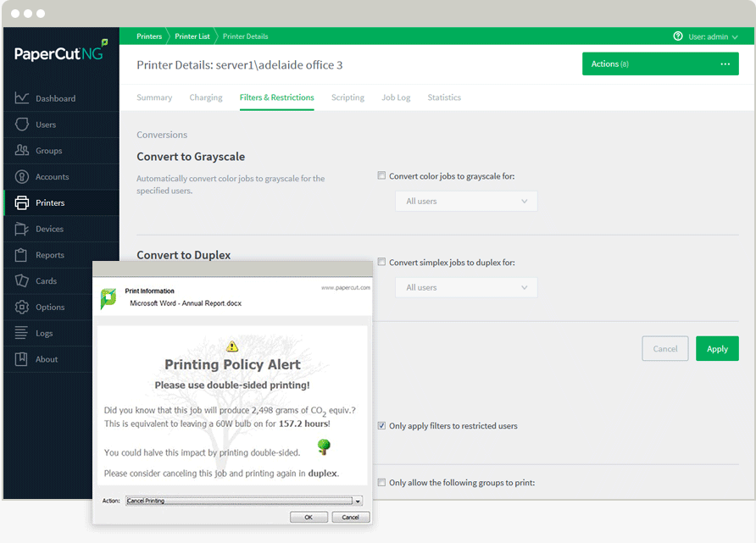Click the PaperCut NG logo
This screenshot has height=543, width=756.
pos(61,51)
